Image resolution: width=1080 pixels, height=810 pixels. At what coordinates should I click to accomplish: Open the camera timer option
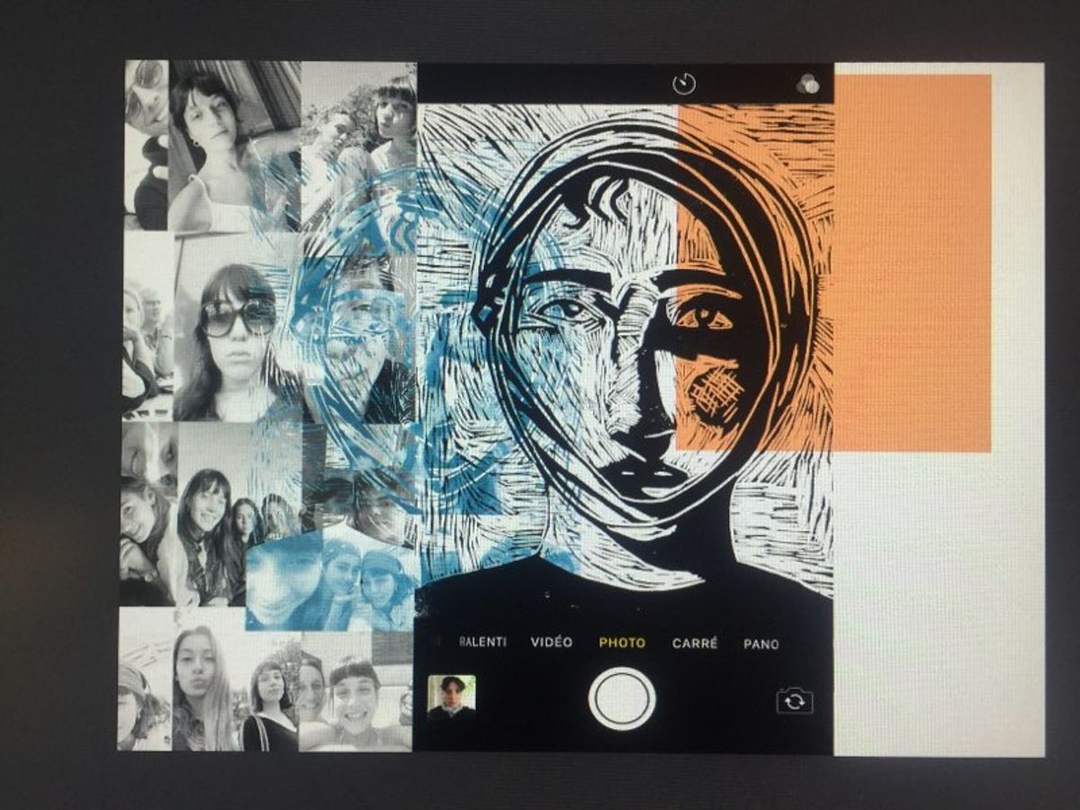tap(685, 85)
